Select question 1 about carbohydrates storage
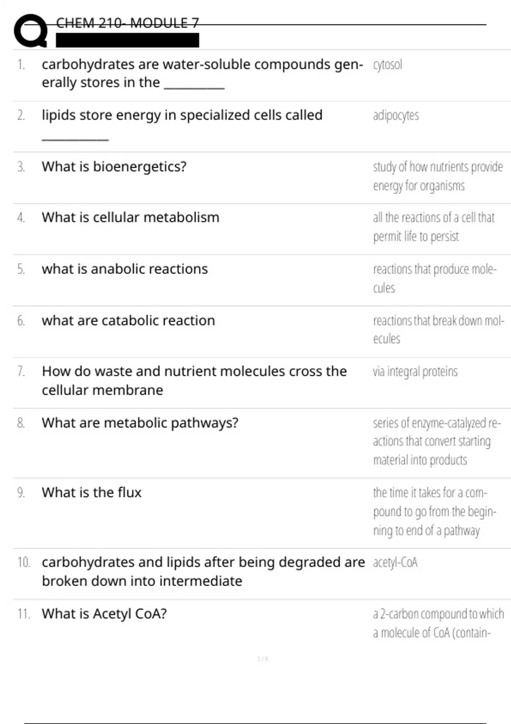Viewport: 511px width, 724px height. click(202, 73)
